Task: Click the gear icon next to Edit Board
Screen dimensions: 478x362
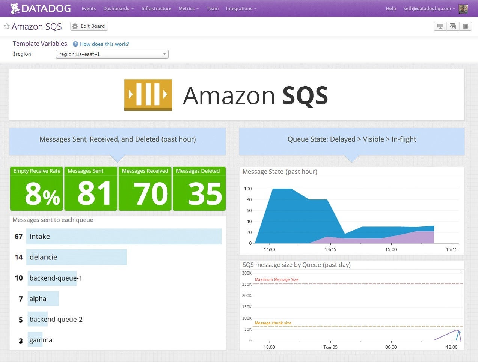Action: (75, 26)
